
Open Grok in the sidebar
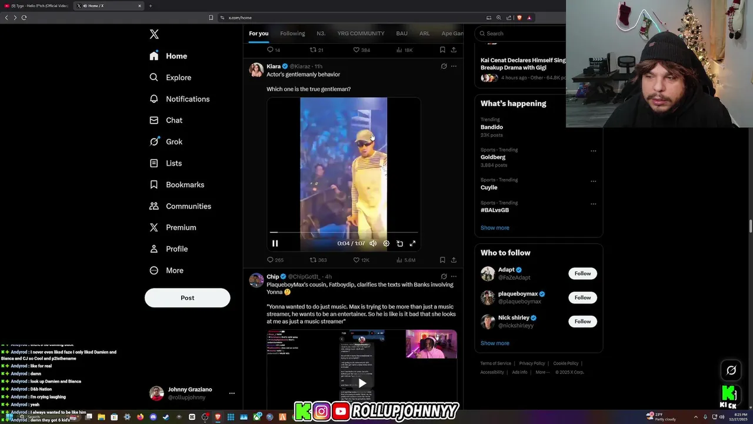[166, 142]
